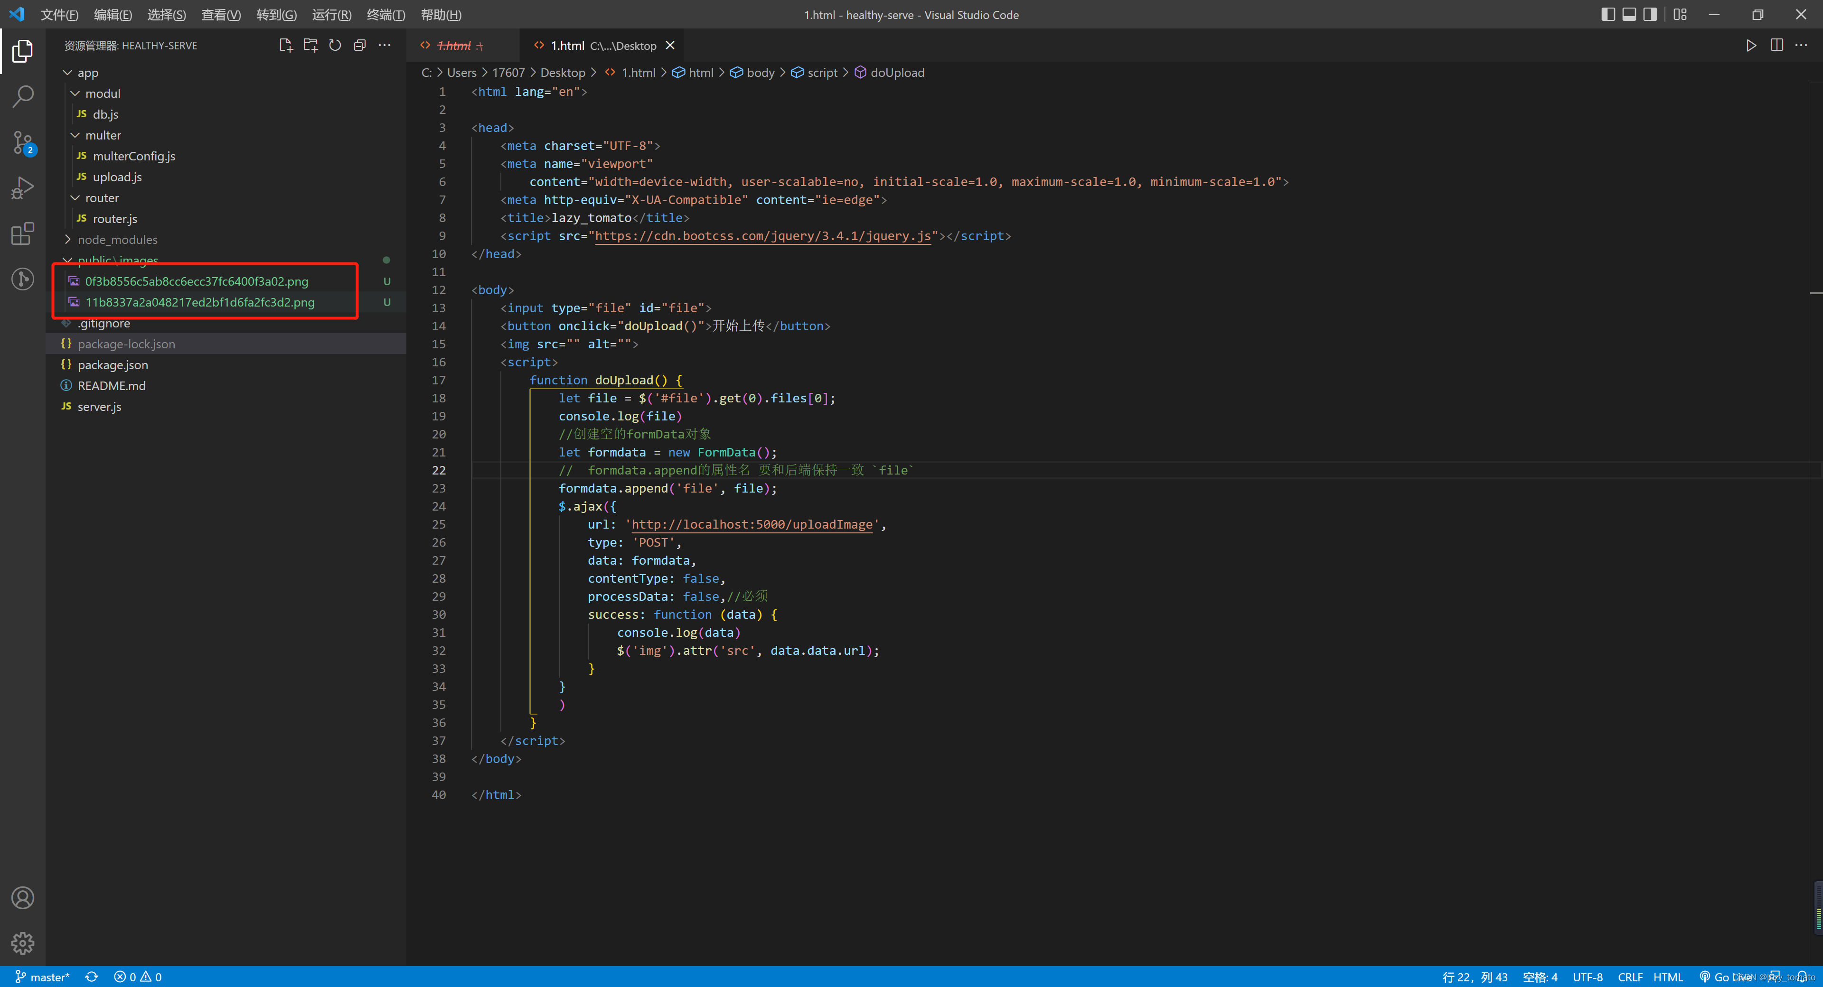Toggle the panel visibility in title bar
The width and height of the screenshot is (1823, 987).
(x=1628, y=13)
